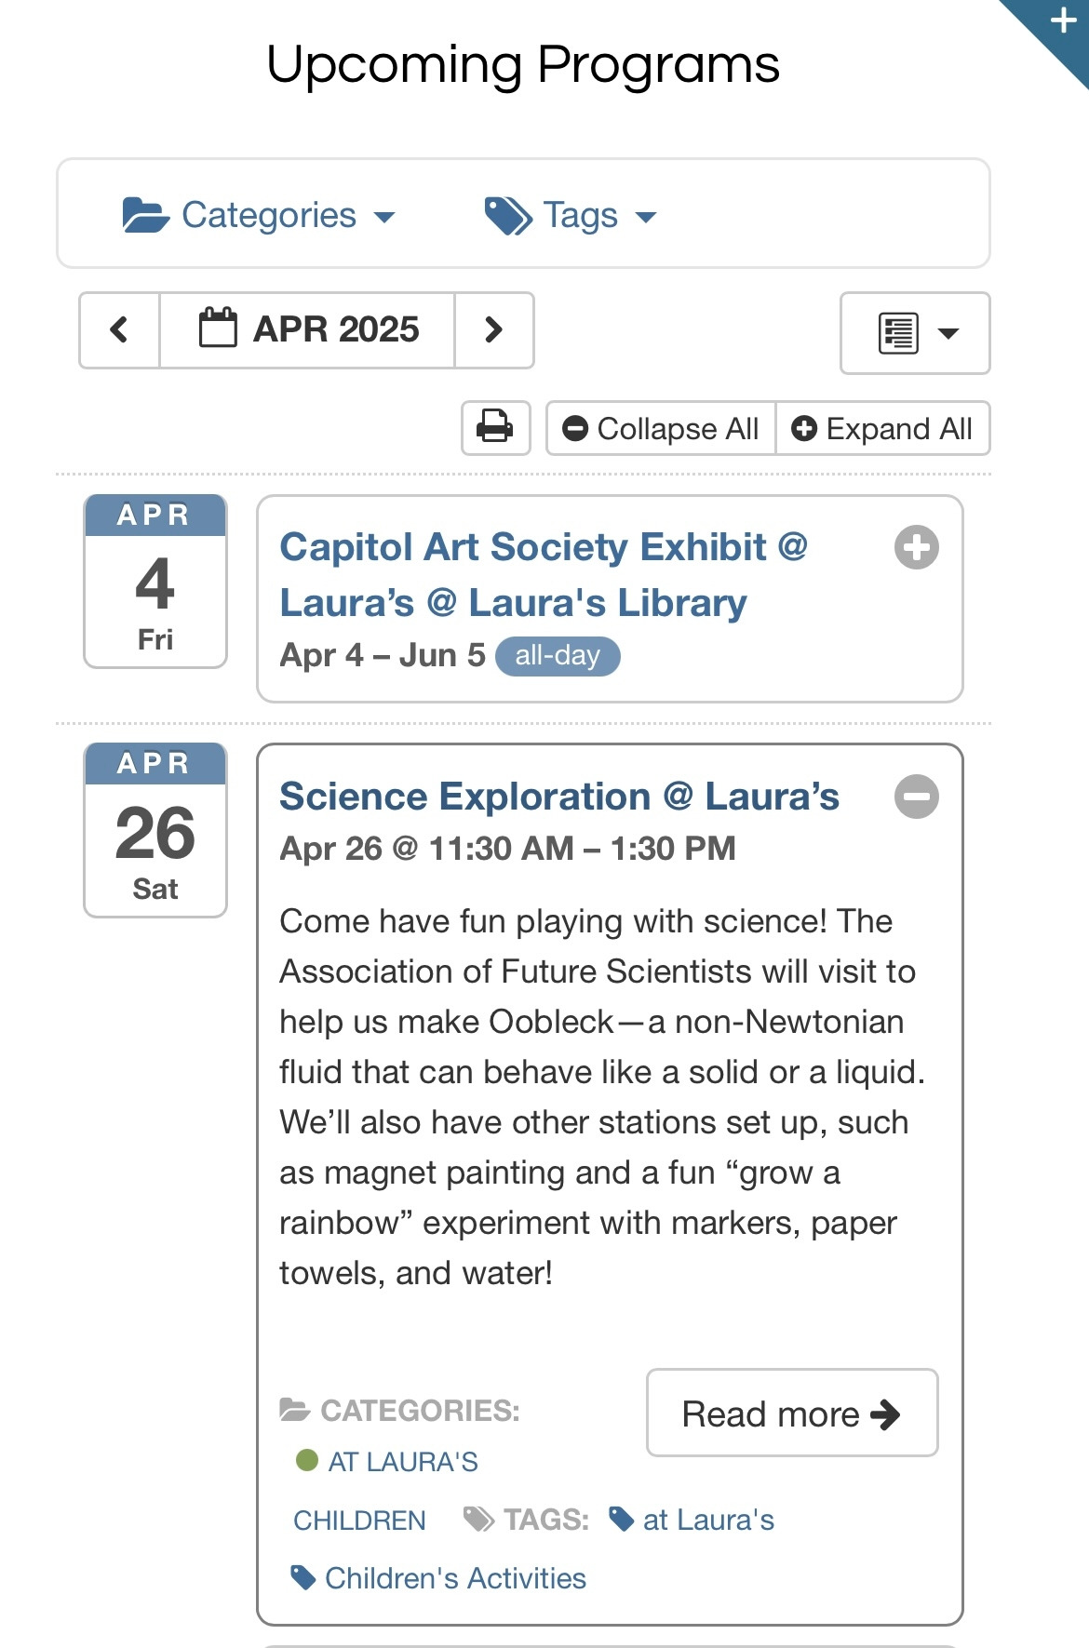The width and height of the screenshot is (1089, 1648).
Task: Go to previous month with left chevron
Action: pos(119,329)
